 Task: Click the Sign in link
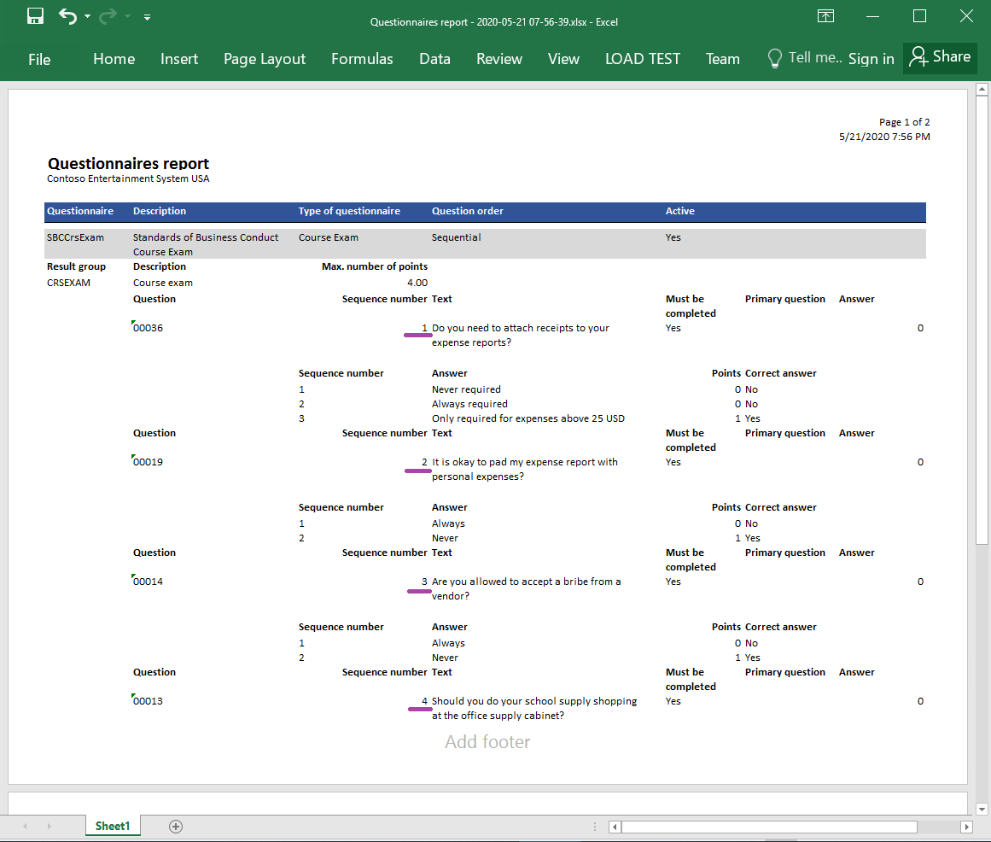pos(871,58)
